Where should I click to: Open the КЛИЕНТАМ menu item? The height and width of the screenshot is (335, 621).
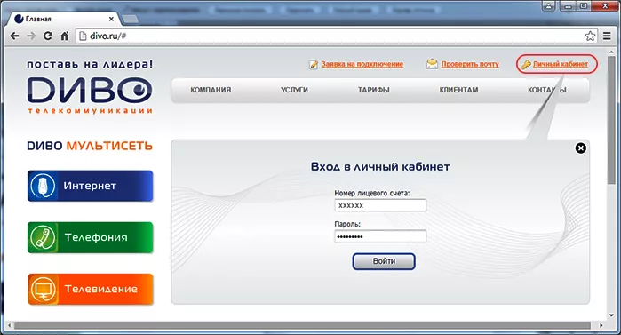[x=458, y=90]
